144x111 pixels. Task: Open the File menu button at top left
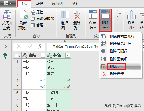[8, 3]
